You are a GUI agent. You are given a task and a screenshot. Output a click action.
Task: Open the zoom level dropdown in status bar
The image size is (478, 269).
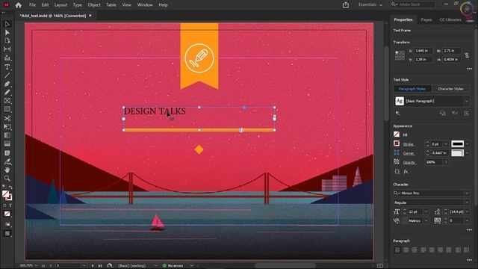click(37, 266)
